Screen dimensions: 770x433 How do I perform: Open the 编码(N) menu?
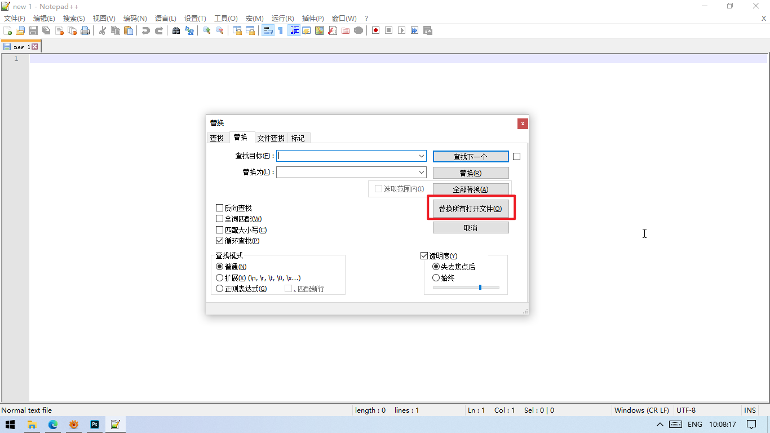(x=135, y=19)
